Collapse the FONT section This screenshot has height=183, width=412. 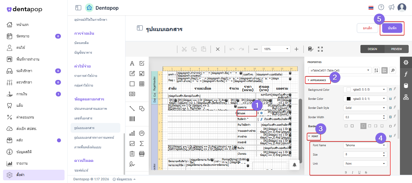pos(314,136)
